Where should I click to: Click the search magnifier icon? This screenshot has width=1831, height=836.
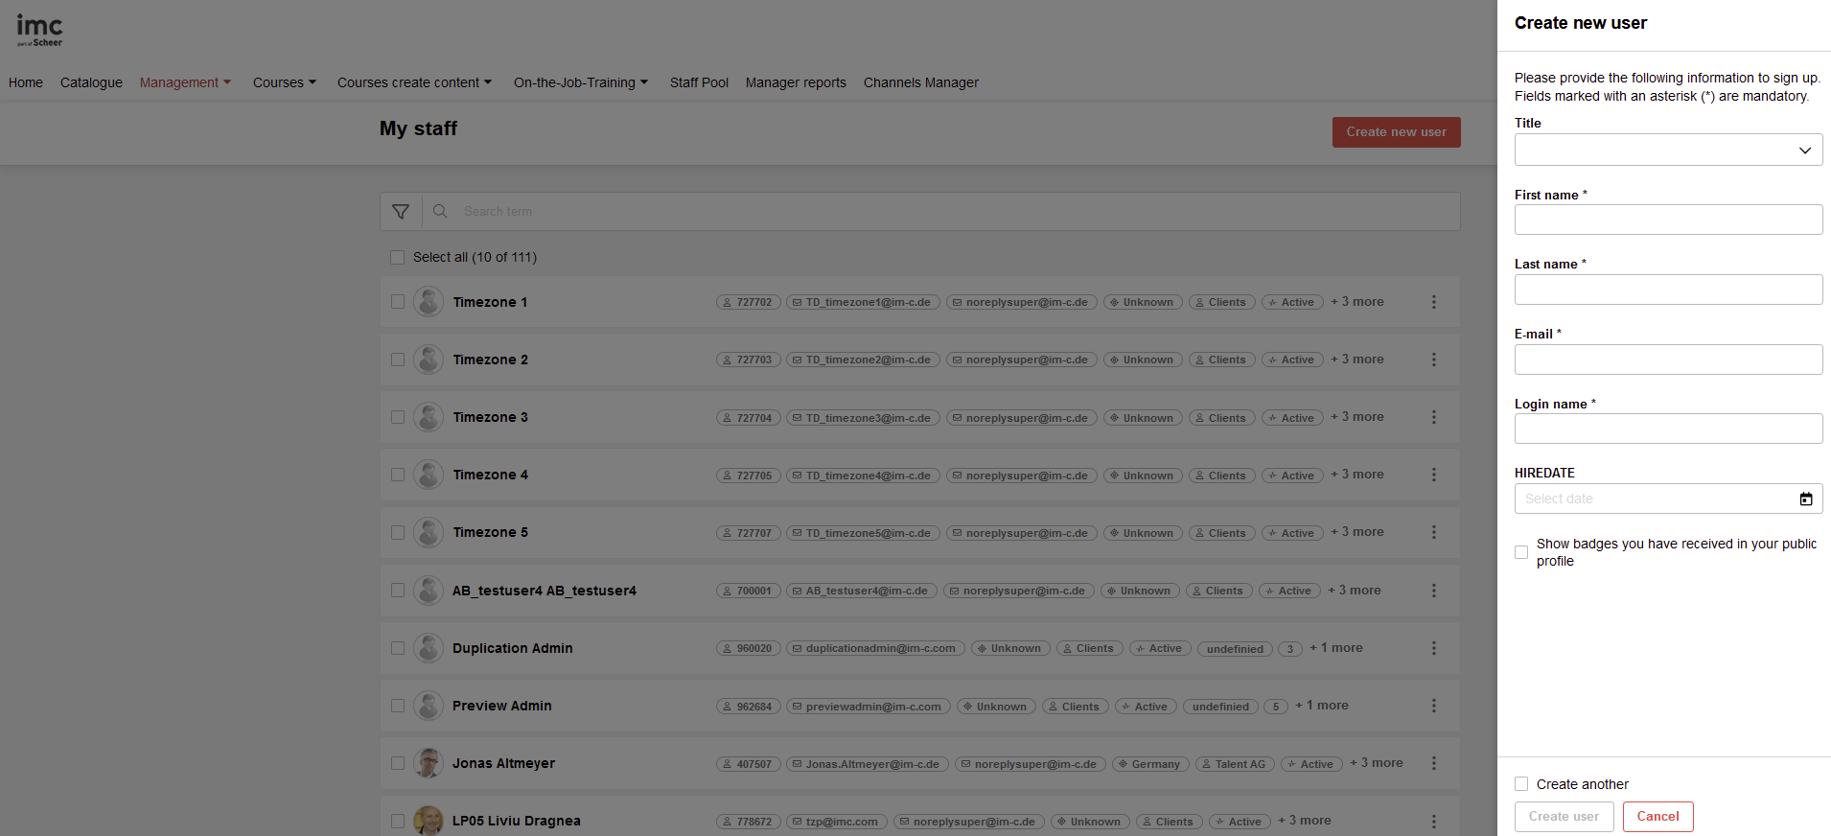440,211
